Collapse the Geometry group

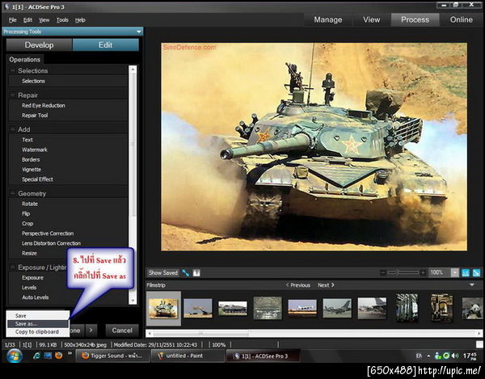(x=13, y=193)
